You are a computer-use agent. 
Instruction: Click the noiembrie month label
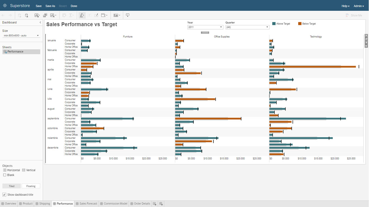coord(53,138)
